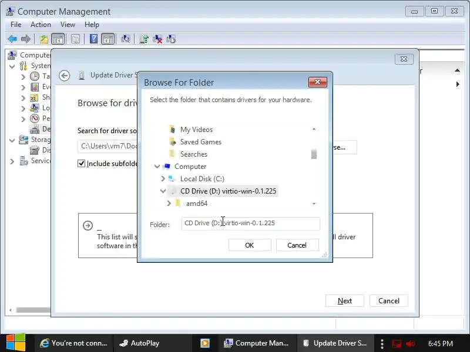Viewport: 470px width, 352px height.
Task: Click Cancel in Update Driver Software wizard
Action: (x=389, y=301)
